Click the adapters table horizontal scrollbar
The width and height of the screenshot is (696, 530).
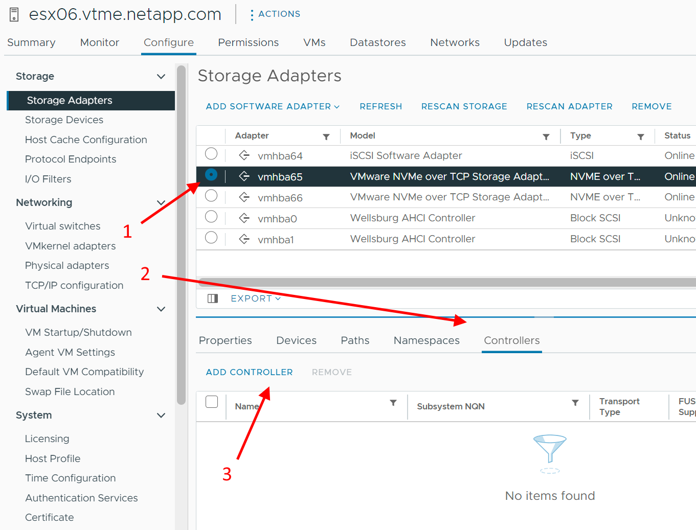[445, 283]
